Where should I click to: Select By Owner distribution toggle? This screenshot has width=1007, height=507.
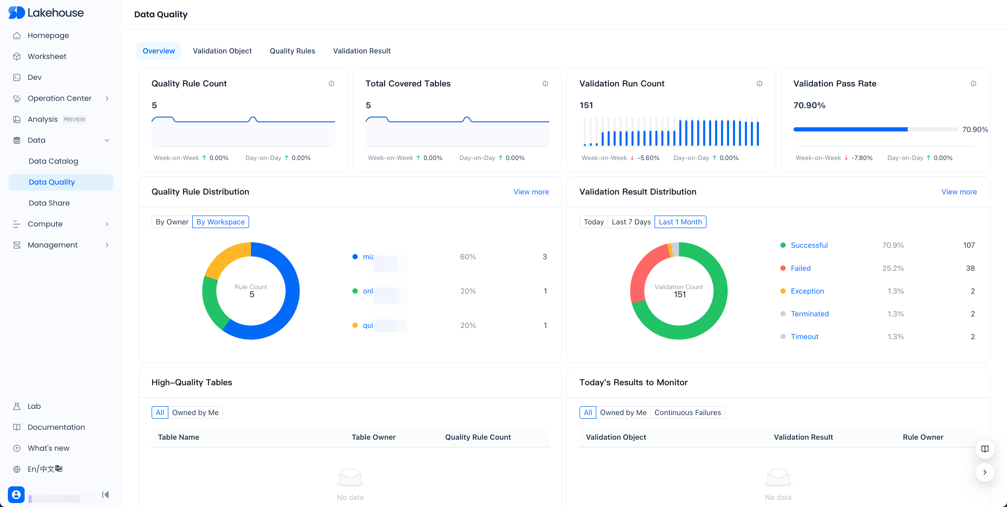coord(172,222)
